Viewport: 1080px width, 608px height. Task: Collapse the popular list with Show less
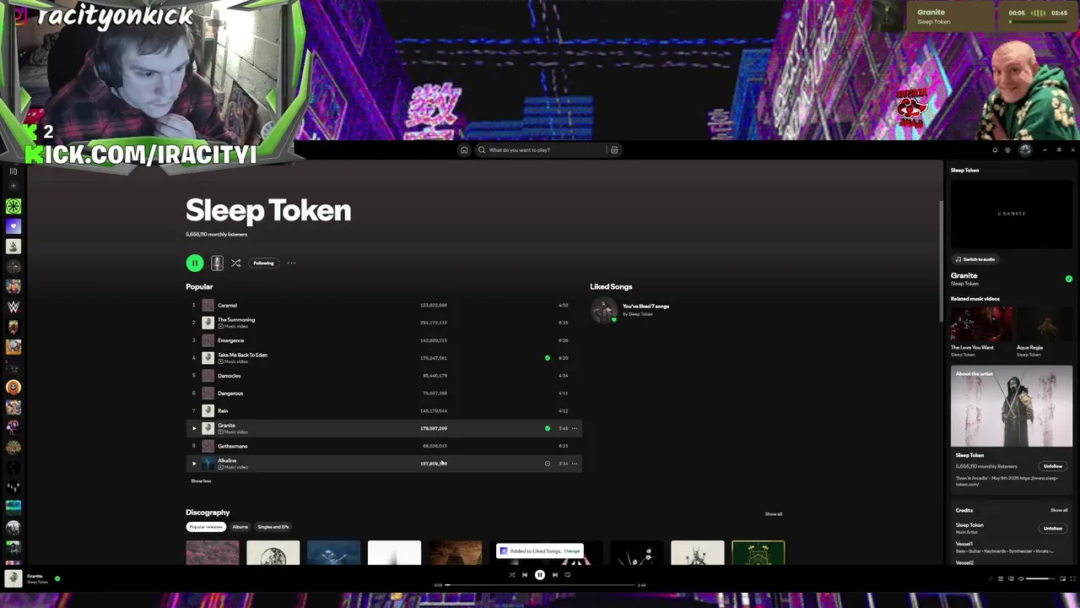pos(201,481)
